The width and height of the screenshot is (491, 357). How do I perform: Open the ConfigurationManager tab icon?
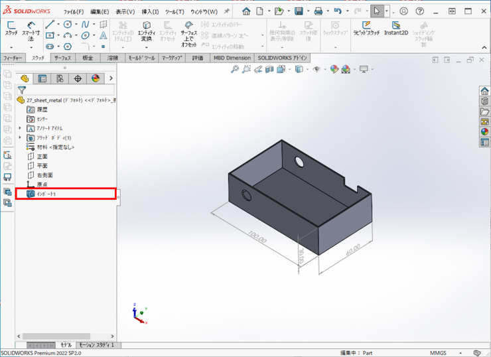[60, 78]
